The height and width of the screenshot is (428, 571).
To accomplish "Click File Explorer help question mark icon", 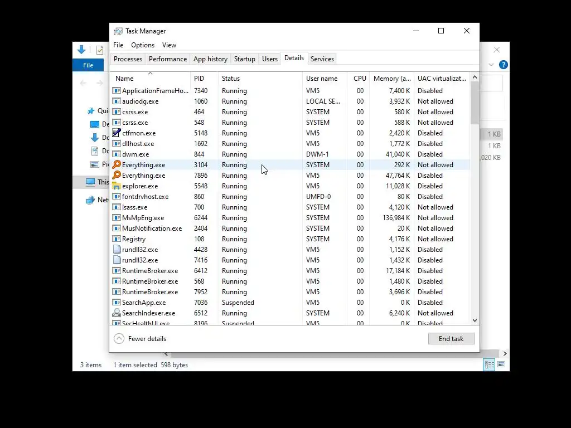I will coord(504,65).
